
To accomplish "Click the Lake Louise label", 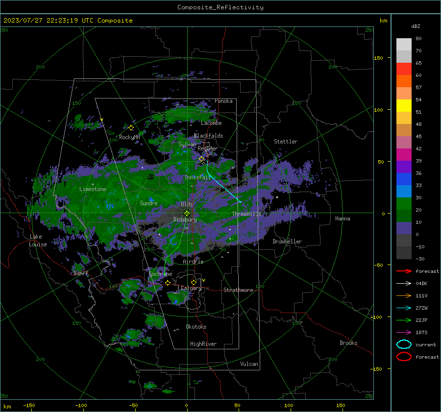I will pyautogui.click(x=38, y=241).
